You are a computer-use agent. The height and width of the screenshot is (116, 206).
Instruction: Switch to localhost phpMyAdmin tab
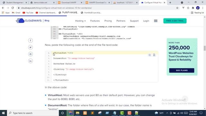[x=125, y=3]
